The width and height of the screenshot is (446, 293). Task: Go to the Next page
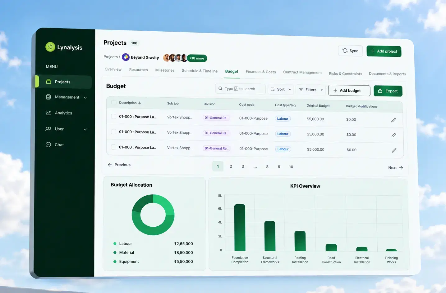point(396,168)
